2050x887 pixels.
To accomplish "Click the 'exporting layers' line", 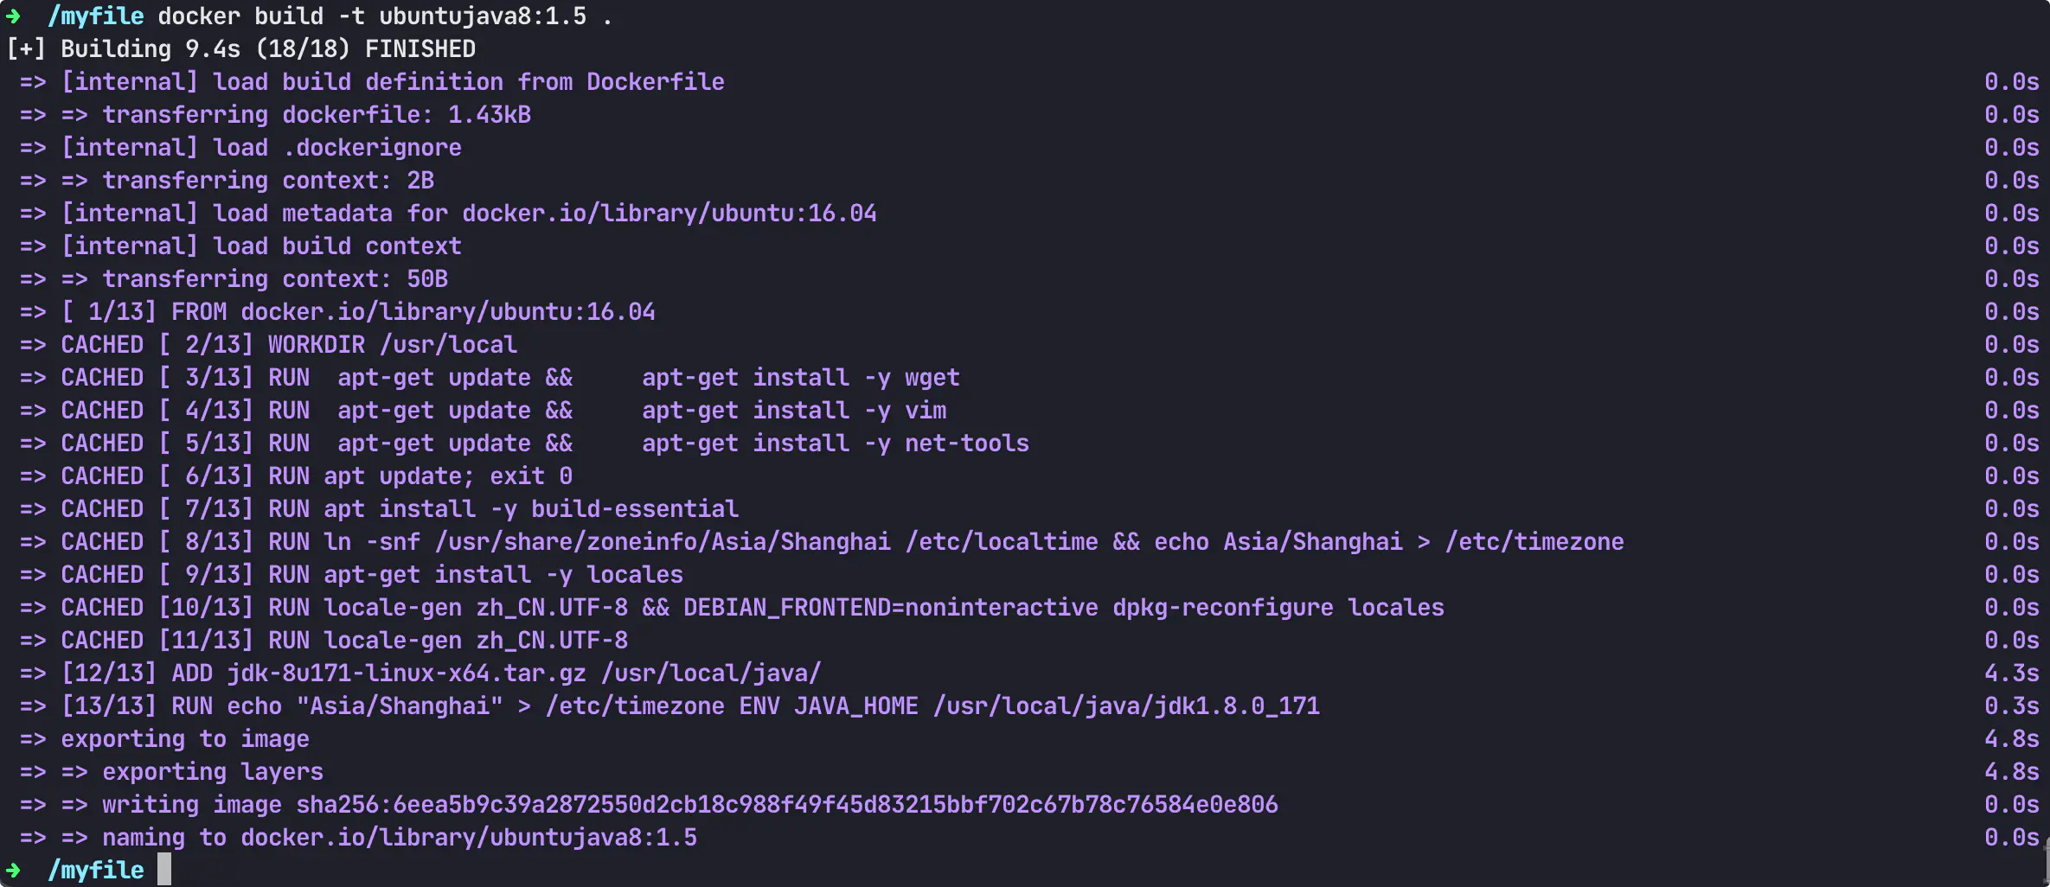I will (x=213, y=772).
